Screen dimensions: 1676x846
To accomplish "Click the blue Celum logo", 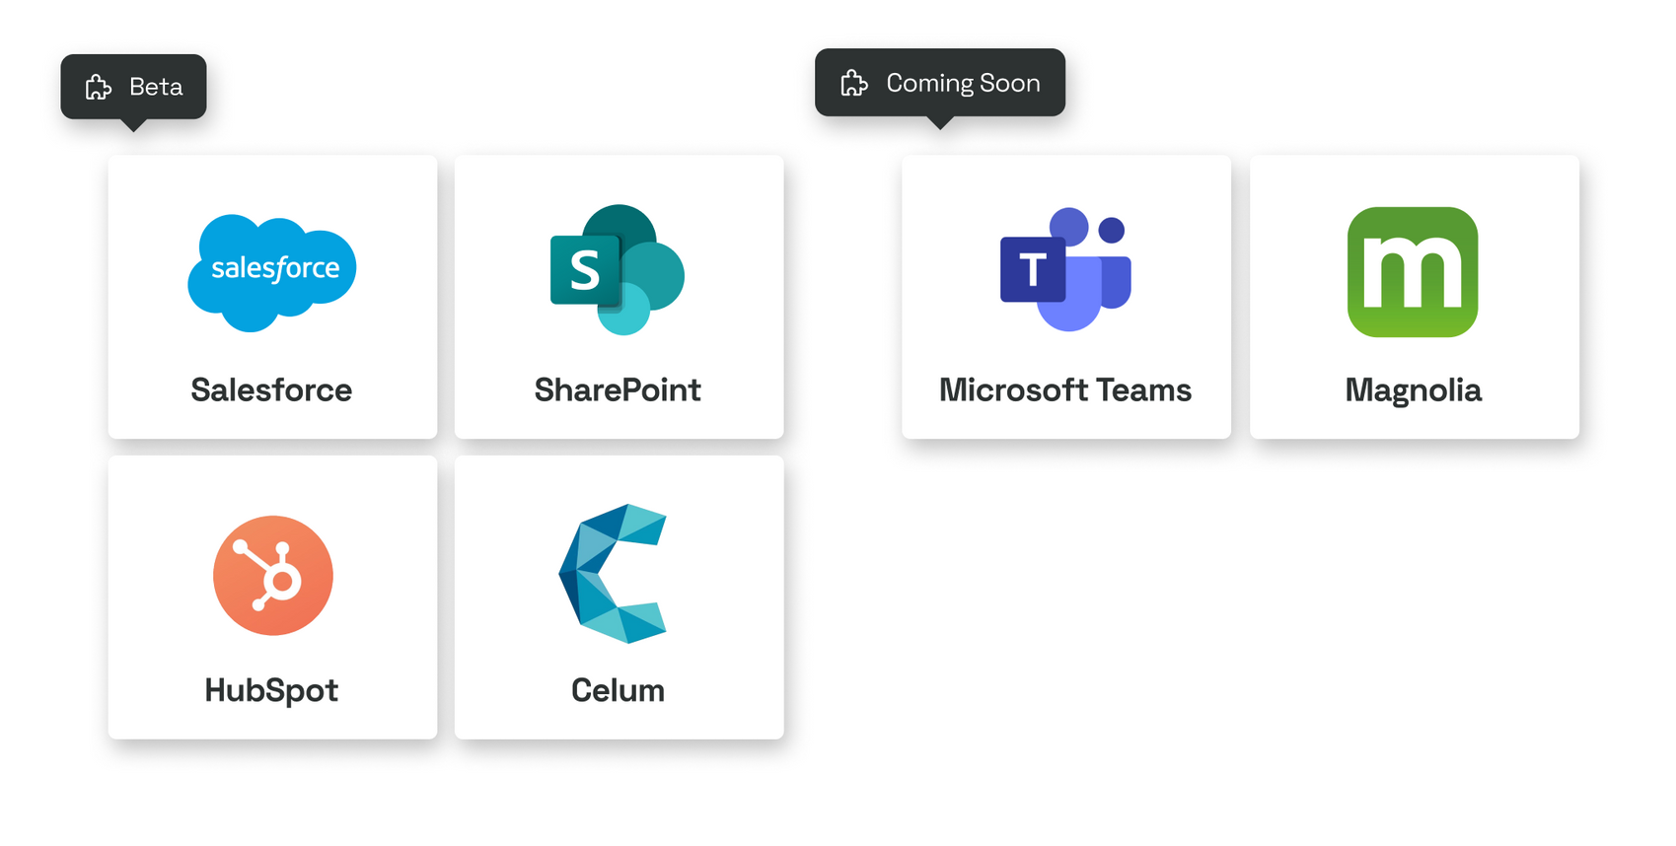I will tap(613, 574).
